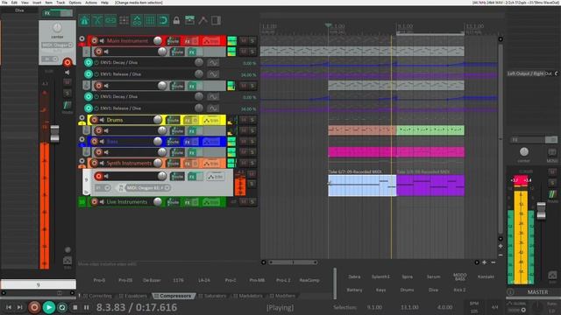This screenshot has width=561, height=315.
Task: Click the pan knob on Drums track
Action: point(158,120)
